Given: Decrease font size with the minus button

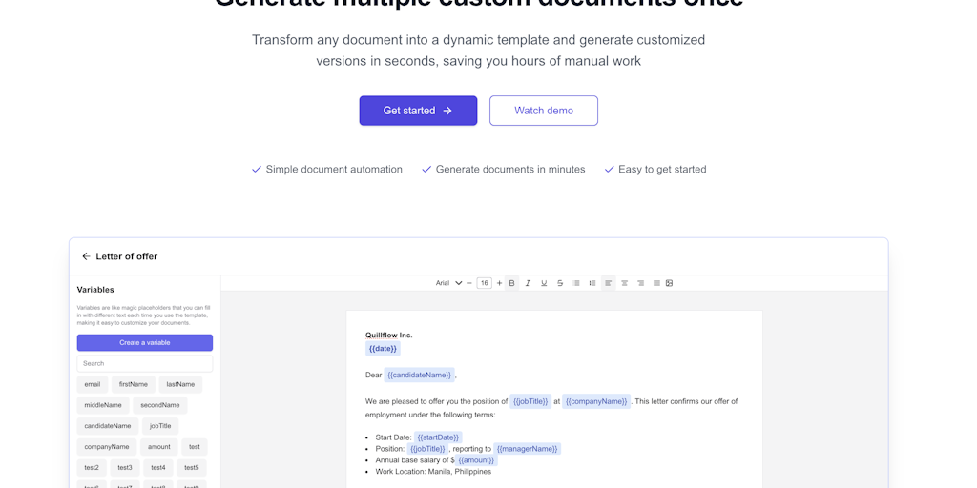Looking at the screenshot, I should [469, 283].
